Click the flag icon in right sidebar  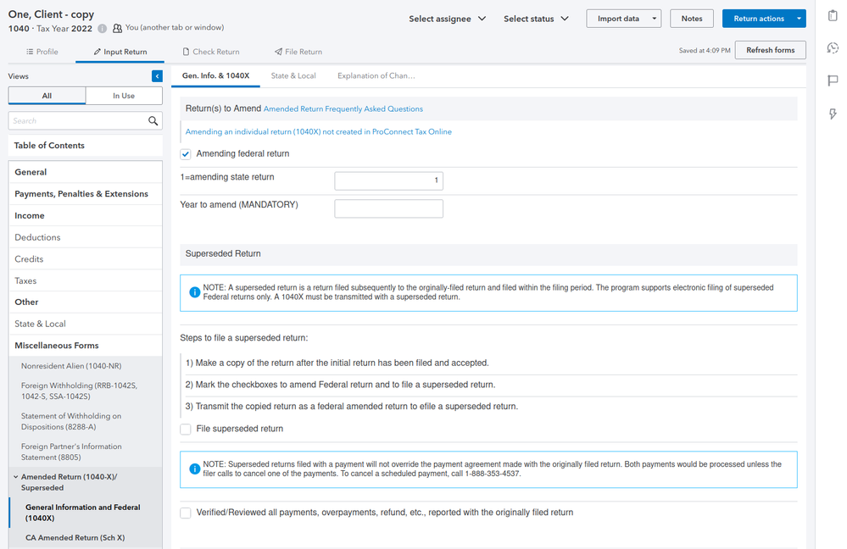tap(833, 80)
